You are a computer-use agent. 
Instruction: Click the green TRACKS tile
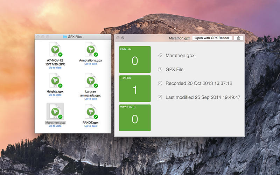coord(135,89)
